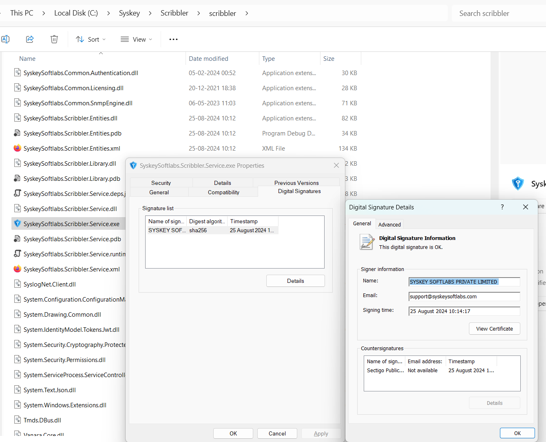Click the Rename icon in the toolbar
546x442 pixels.
click(x=5, y=39)
